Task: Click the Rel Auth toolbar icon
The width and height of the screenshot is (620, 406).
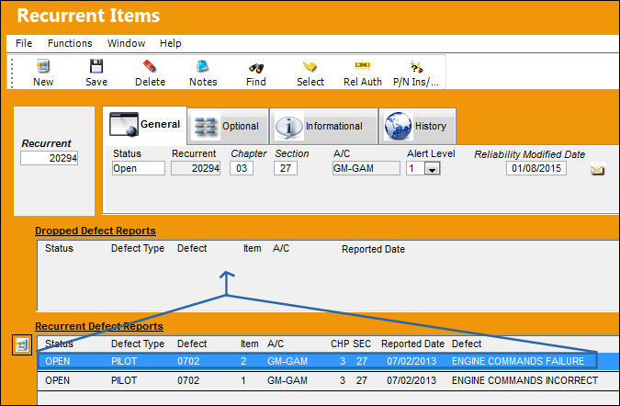Action: click(x=362, y=65)
